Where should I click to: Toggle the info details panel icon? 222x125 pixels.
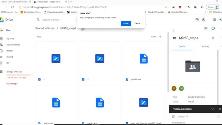213,28
